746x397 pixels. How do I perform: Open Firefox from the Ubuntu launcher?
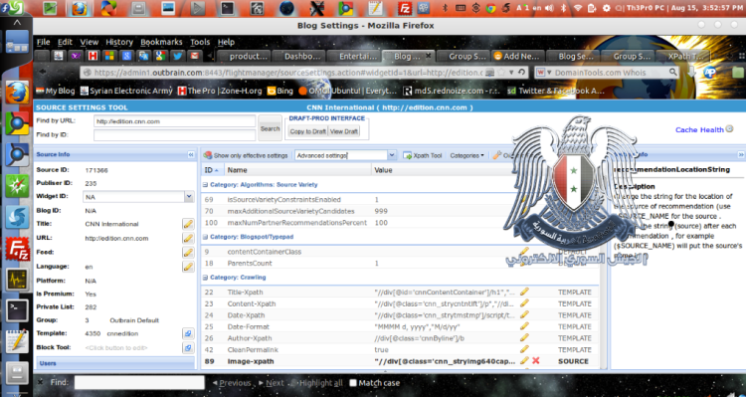[x=17, y=92]
